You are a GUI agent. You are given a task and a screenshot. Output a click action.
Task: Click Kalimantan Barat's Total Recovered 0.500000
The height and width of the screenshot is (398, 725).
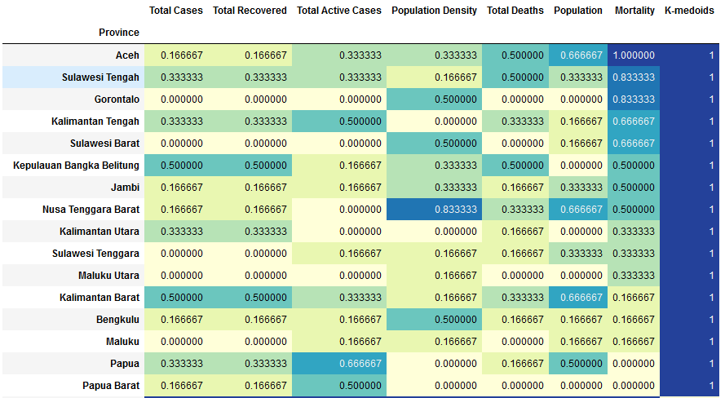250,298
